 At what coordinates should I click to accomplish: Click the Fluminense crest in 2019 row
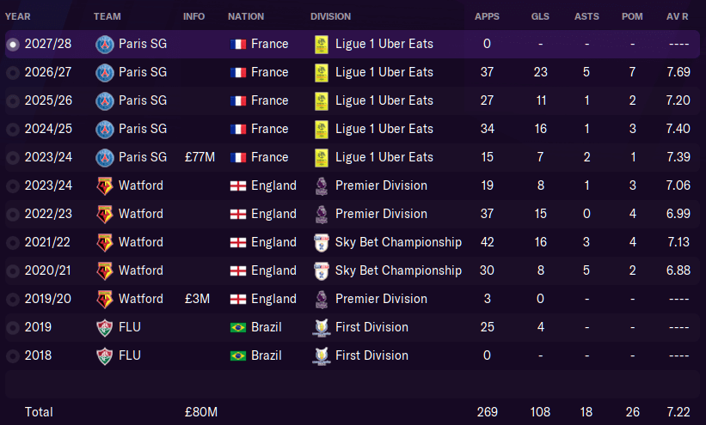tap(104, 327)
